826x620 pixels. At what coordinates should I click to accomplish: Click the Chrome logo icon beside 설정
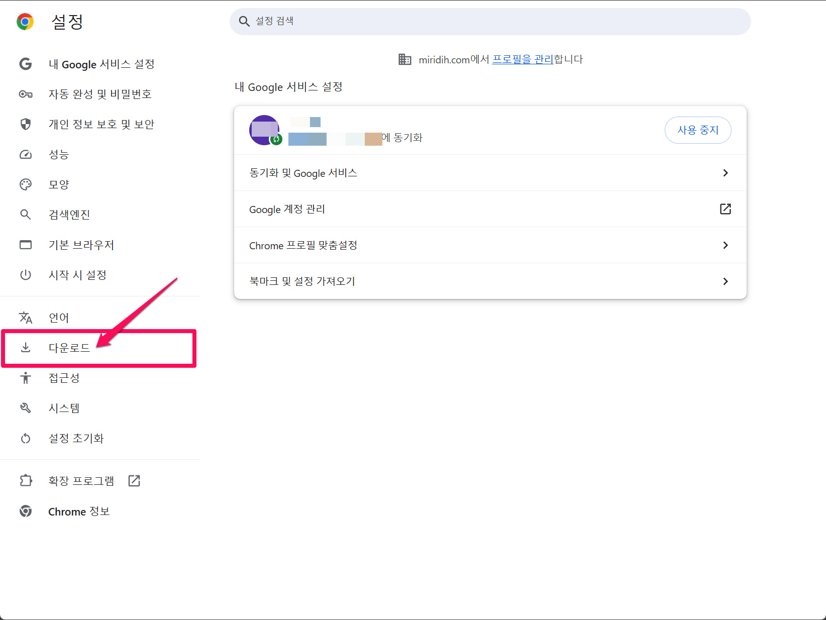pyautogui.click(x=25, y=22)
